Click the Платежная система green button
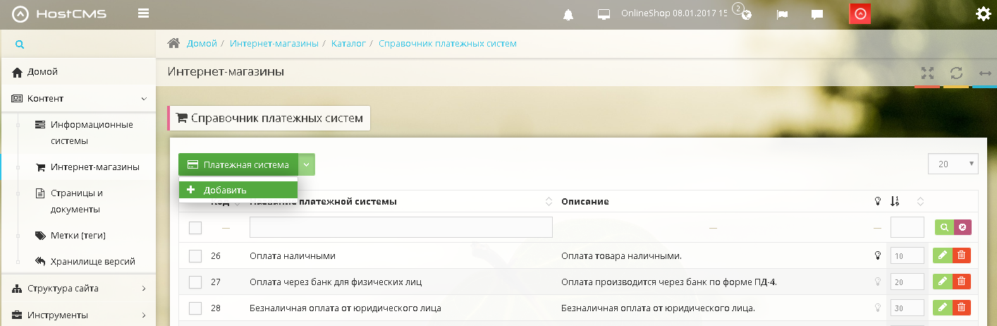 click(238, 164)
